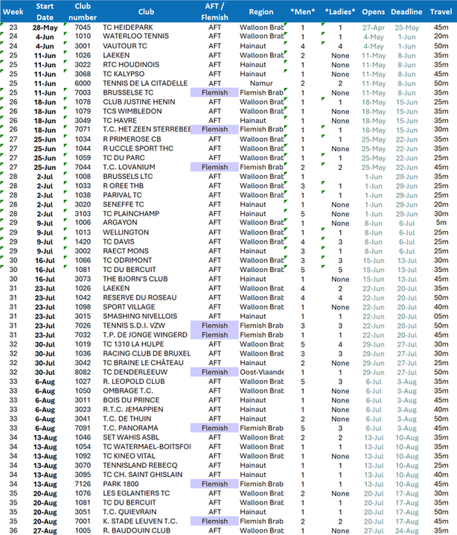Image resolution: width=457 pixels, height=535 pixels.
Task: Select the Region column header
Action: 261,12
